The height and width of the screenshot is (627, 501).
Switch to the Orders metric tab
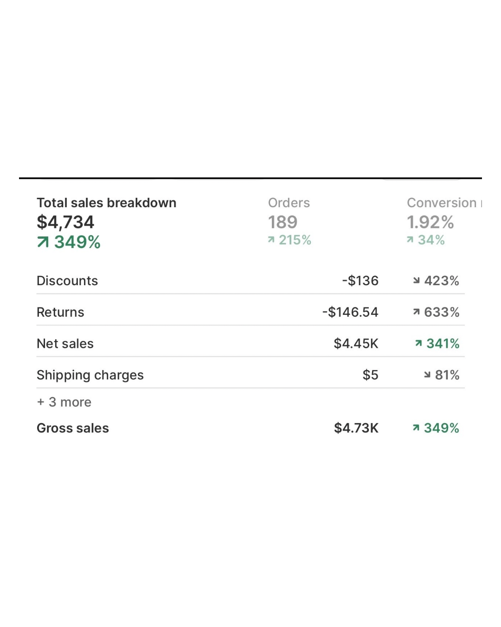289,203
